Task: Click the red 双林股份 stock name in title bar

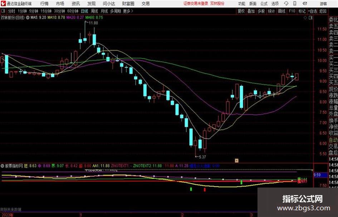Action: (217, 4)
